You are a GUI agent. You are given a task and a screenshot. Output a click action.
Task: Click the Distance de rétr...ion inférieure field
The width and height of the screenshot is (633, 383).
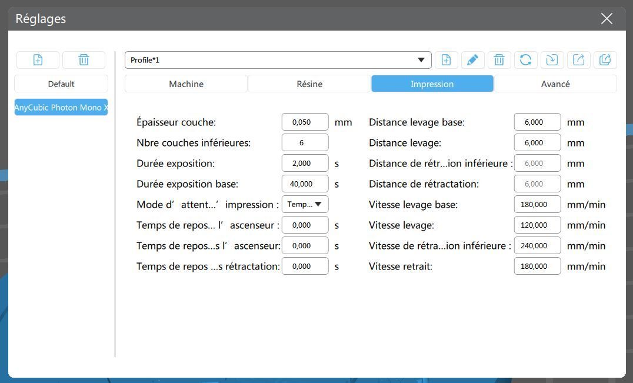click(x=537, y=163)
